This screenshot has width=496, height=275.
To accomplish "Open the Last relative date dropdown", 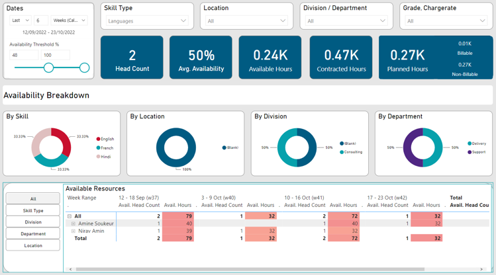I will [20, 21].
